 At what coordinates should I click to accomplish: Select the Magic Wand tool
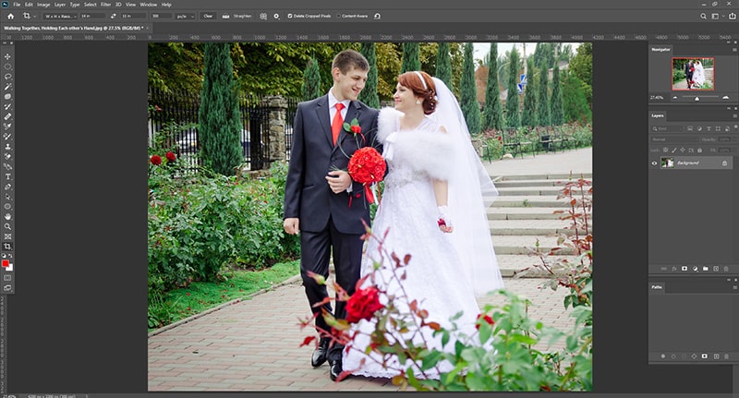[x=7, y=87]
